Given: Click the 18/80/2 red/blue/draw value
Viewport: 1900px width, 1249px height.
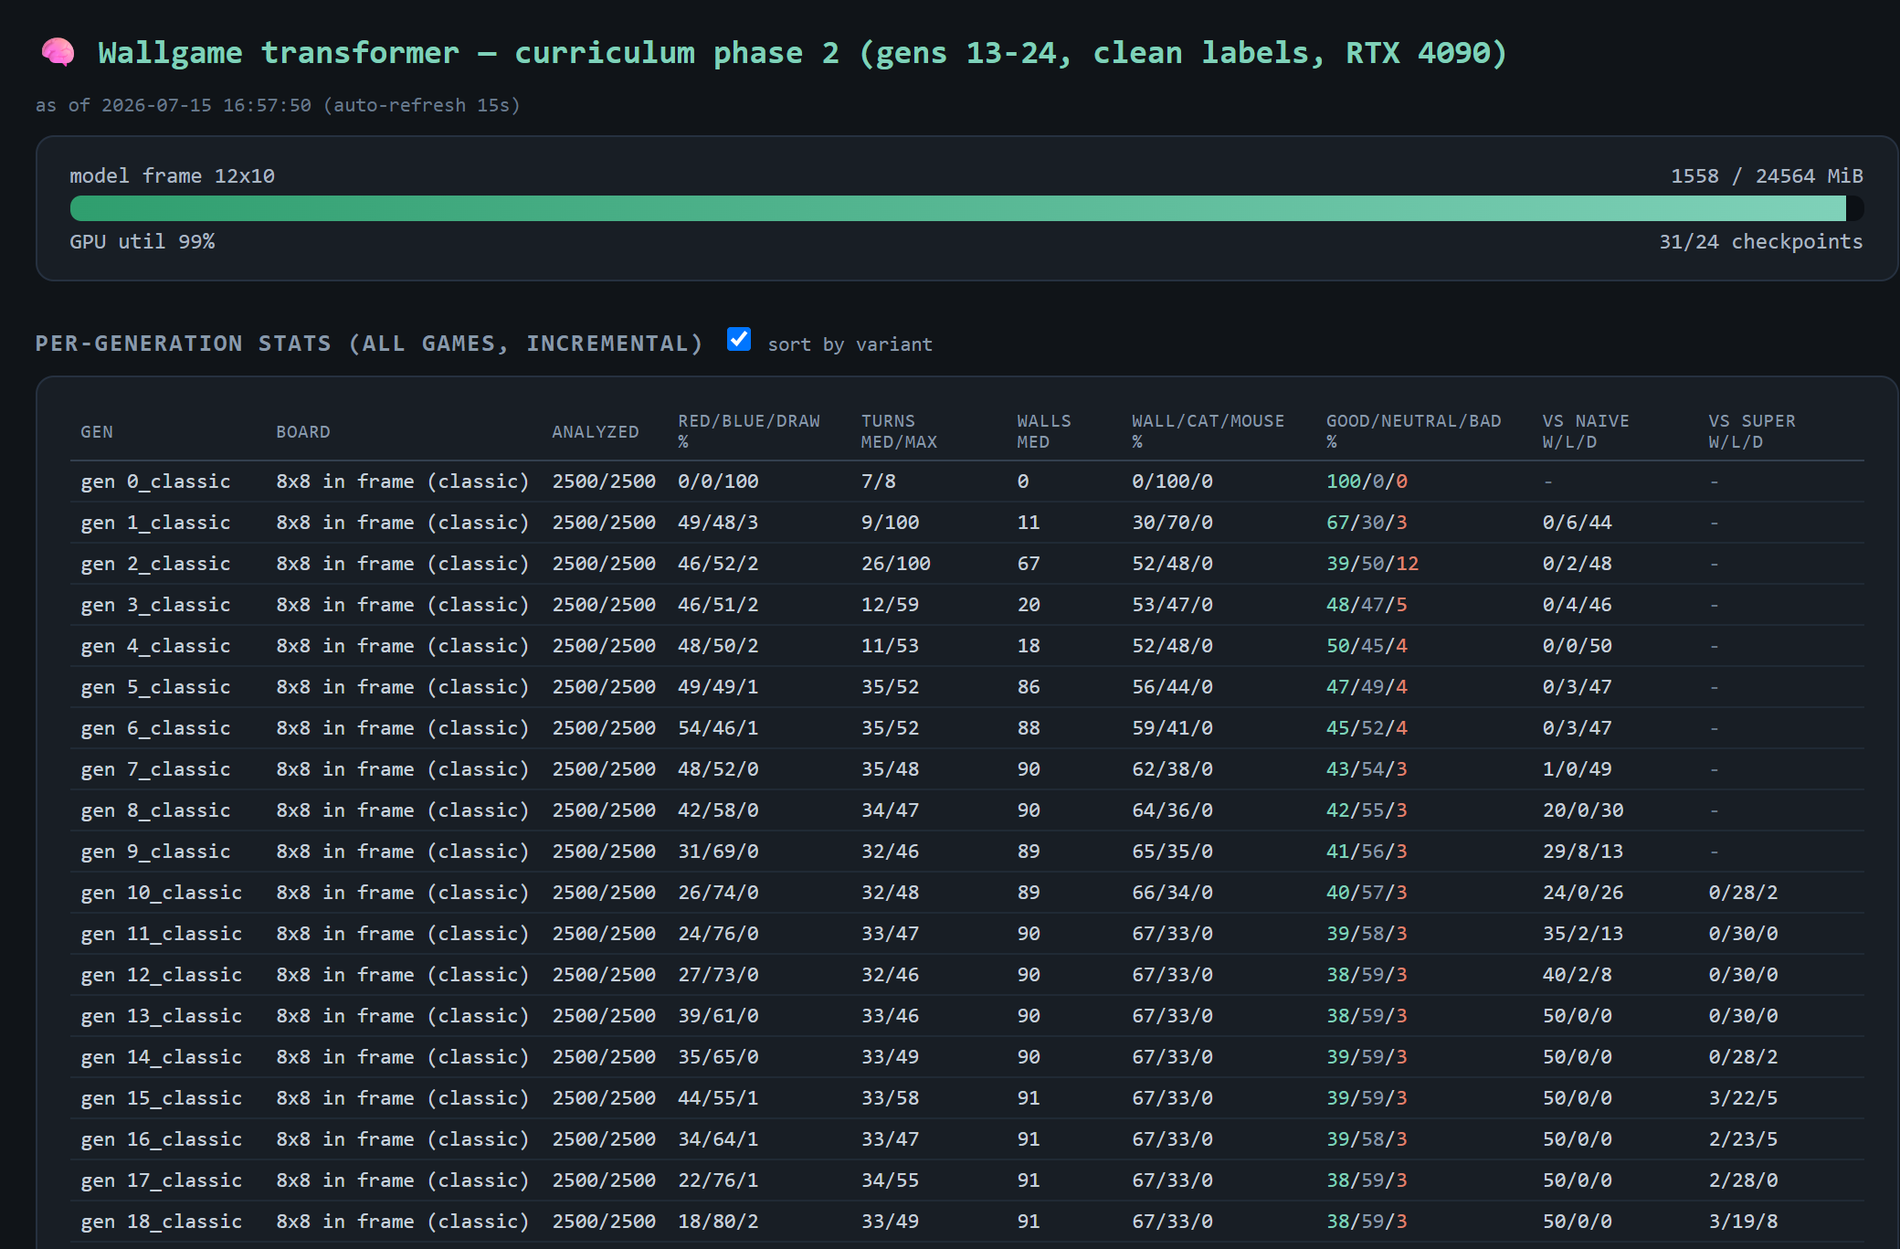Looking at the screenshot, I should 718,1222.
